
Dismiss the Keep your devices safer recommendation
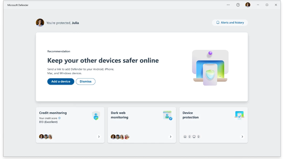(x=85, y=81)
